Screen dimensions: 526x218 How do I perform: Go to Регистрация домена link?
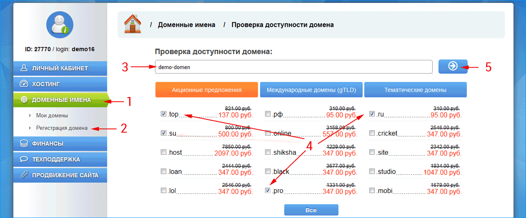62,128
